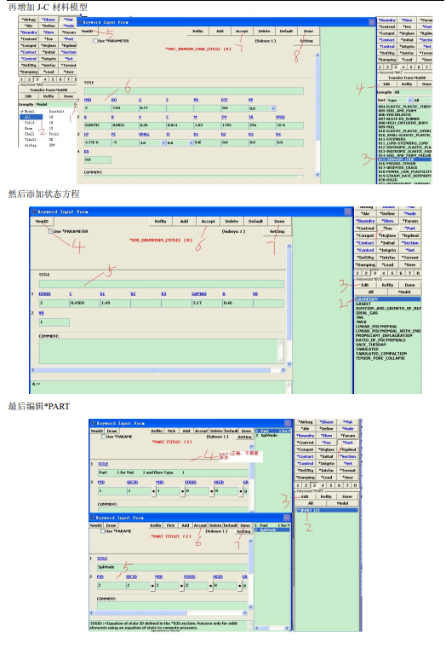Click NewID in the MAT_JOHNSON_COOK form
The width and height of the screenshot is (446, 649).
(x=87, y=31)
